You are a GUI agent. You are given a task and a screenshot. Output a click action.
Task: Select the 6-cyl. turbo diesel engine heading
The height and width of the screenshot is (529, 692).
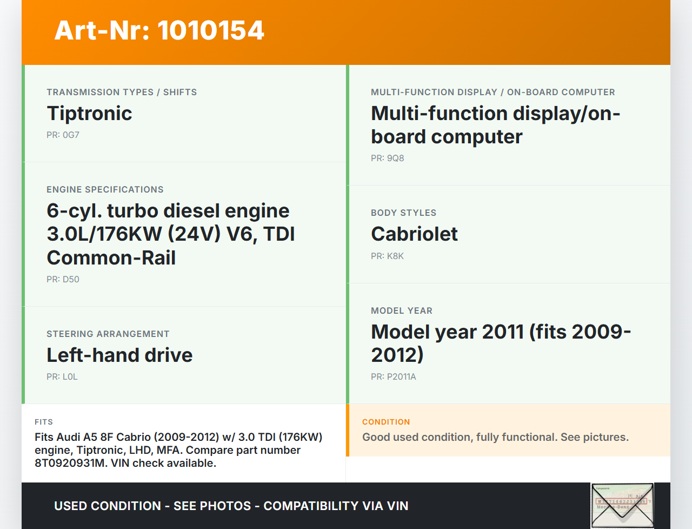(170, 234)
